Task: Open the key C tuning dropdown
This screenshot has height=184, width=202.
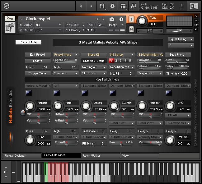Action: point(181,45)
